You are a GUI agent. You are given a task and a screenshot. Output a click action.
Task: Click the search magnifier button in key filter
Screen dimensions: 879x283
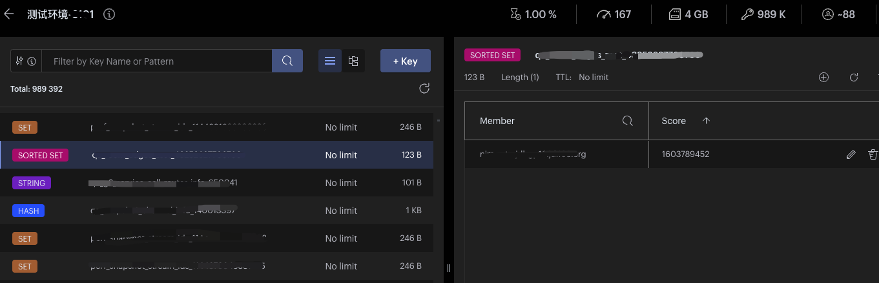tap(287, 61)
